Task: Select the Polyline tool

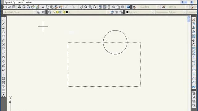Action: [x=3, y=27]
